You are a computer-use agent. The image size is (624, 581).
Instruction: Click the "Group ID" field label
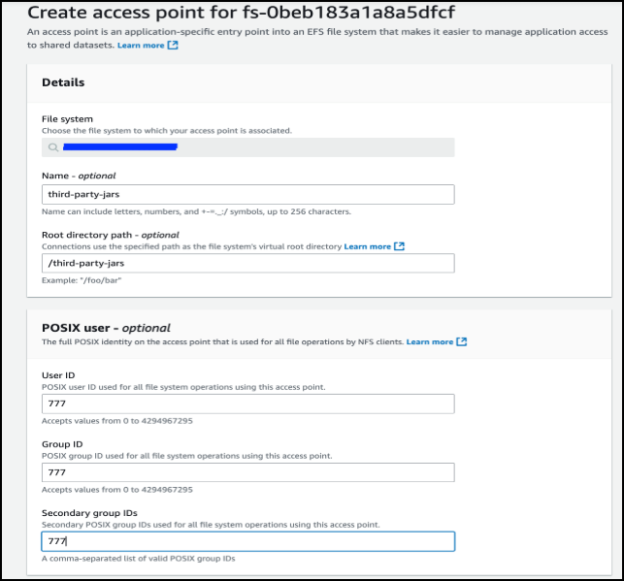pyautogui.click(x=62, y=444)
